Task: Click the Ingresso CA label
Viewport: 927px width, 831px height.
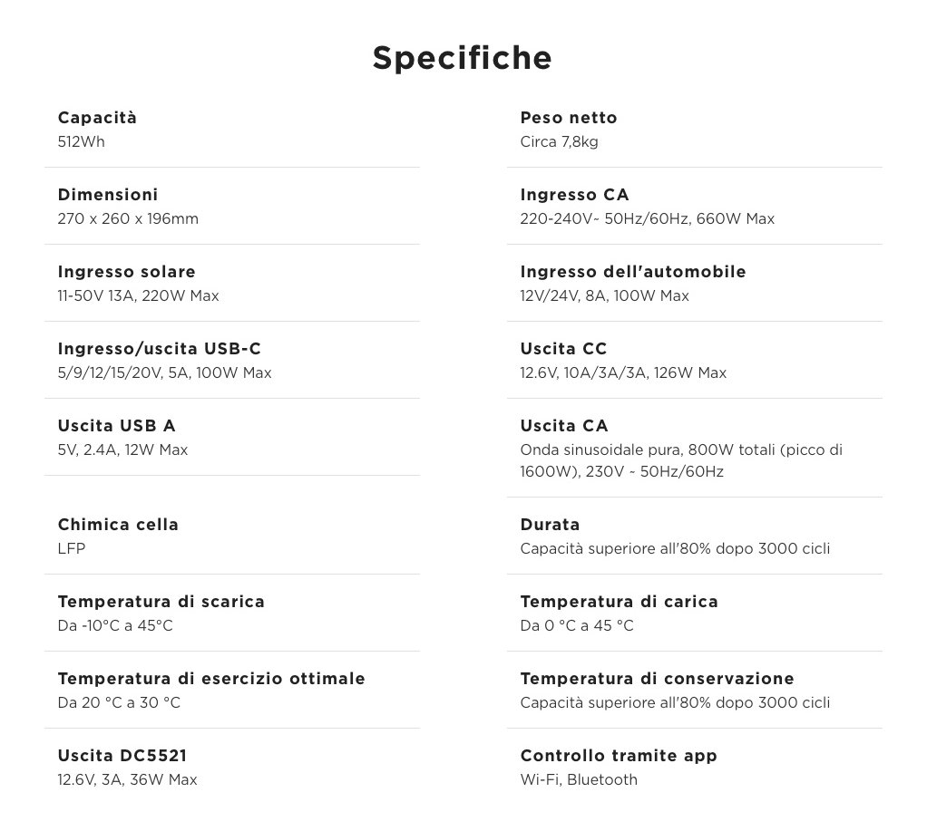Action: 574,195
